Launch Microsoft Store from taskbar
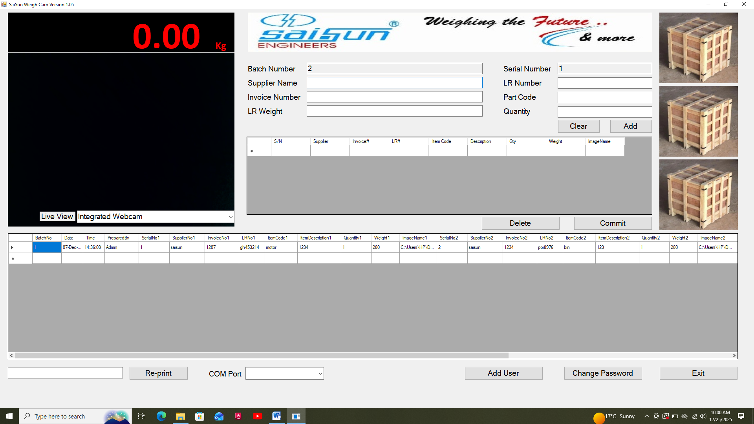Viewport: 754px width, 424px height. tap(199, 416)
